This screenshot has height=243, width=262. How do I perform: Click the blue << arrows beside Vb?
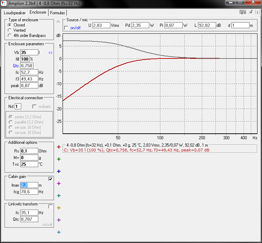[x=50, y=53]
